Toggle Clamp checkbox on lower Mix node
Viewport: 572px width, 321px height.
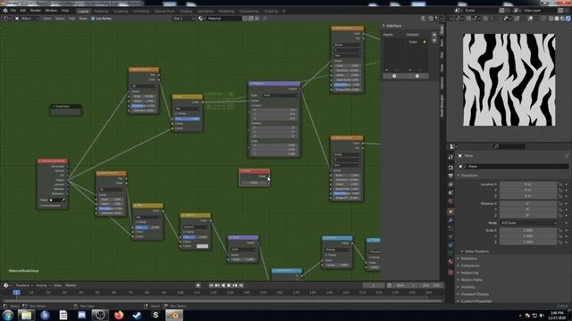click(x=137, y=222)
